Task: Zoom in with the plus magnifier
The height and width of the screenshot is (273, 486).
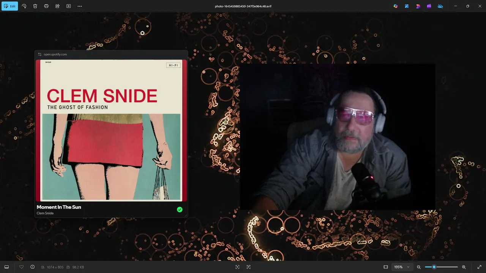Action: (464, 267)
